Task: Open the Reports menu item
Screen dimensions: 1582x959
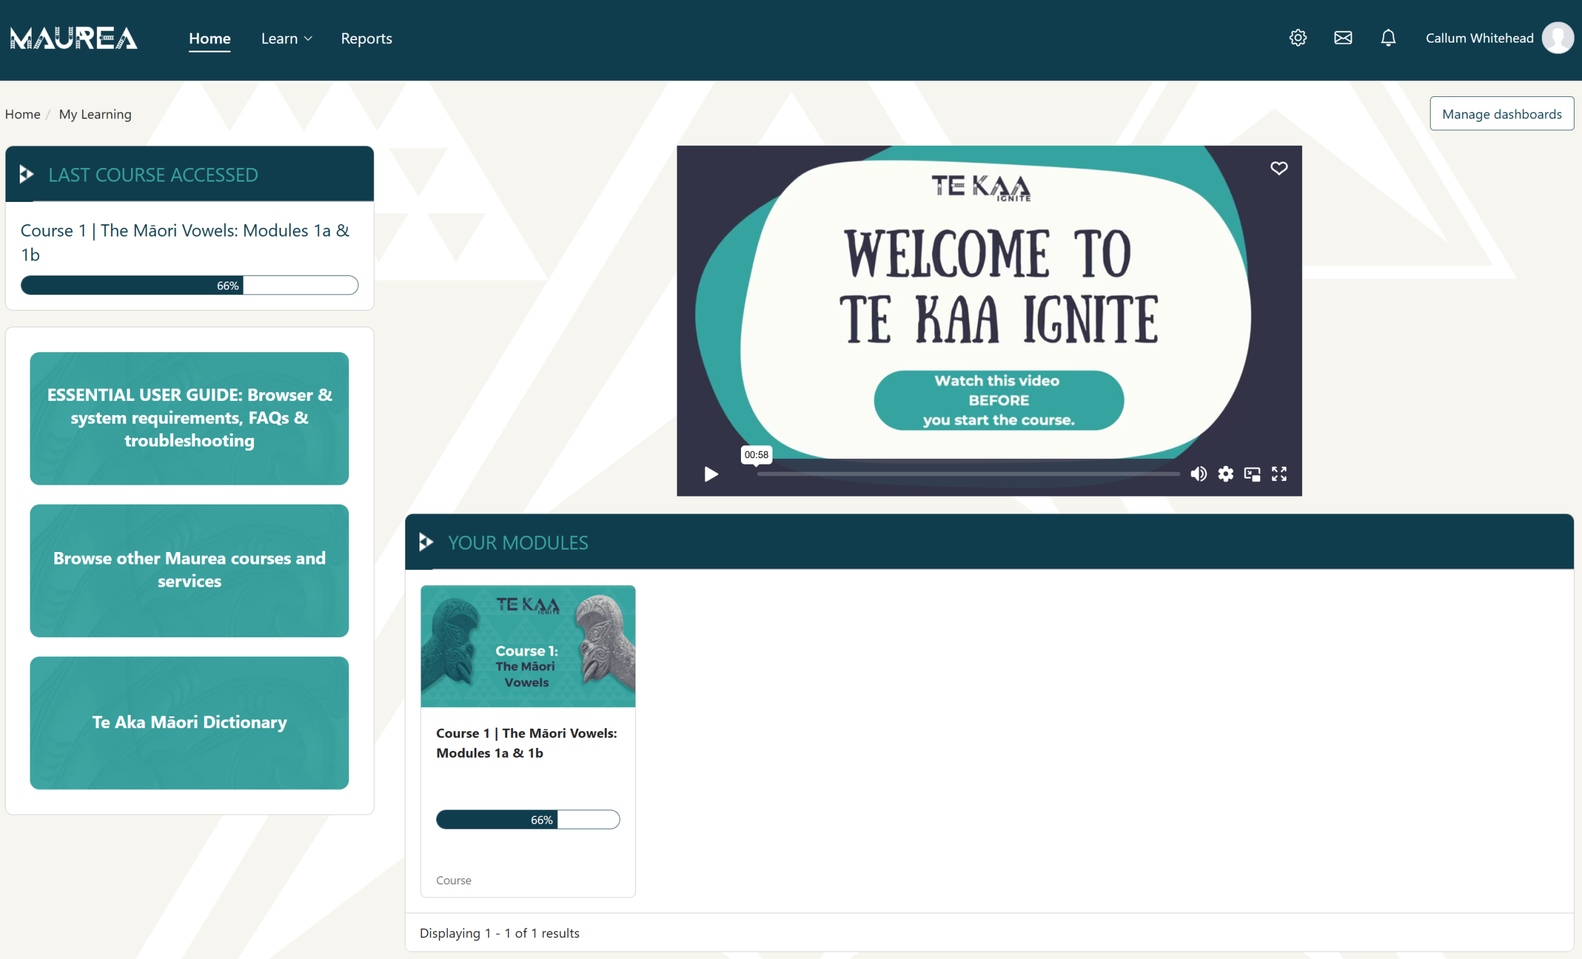Action: click(x=366, y=38)
